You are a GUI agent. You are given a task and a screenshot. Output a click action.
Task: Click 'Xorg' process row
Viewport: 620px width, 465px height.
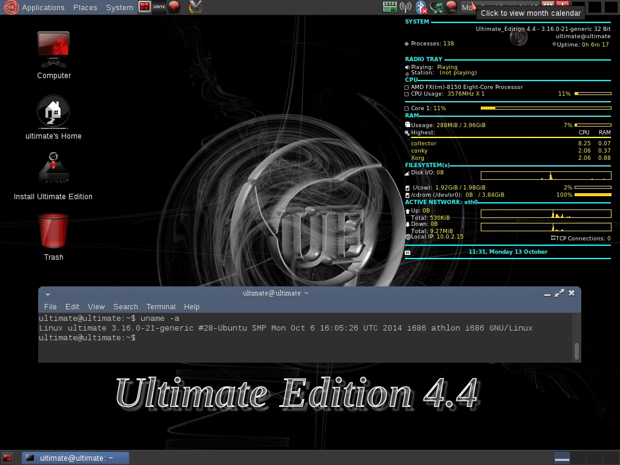510,158
